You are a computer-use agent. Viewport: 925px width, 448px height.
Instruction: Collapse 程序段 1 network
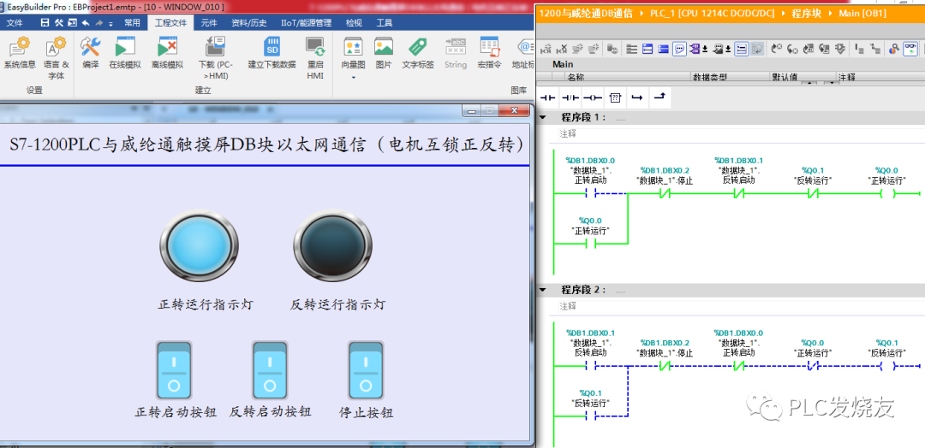click(543, 117)
